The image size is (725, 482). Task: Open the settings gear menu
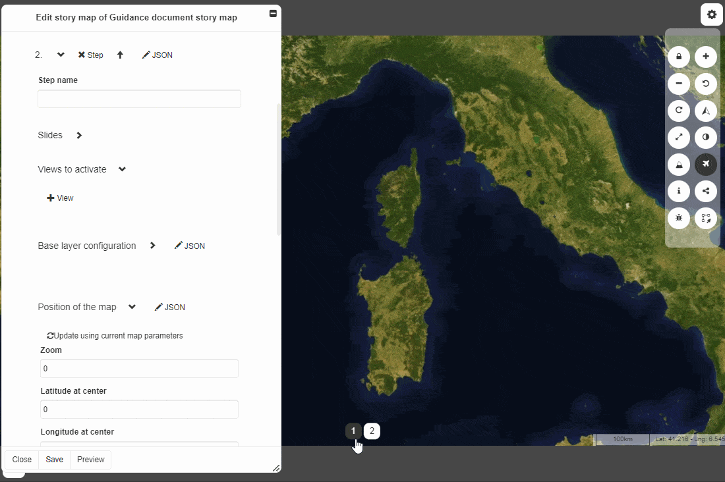711,14
